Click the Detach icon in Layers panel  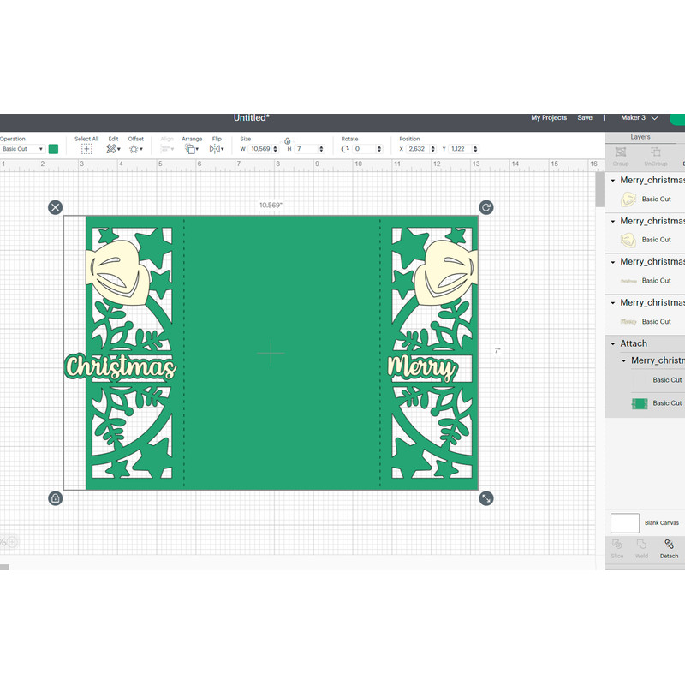click(669, 546)
